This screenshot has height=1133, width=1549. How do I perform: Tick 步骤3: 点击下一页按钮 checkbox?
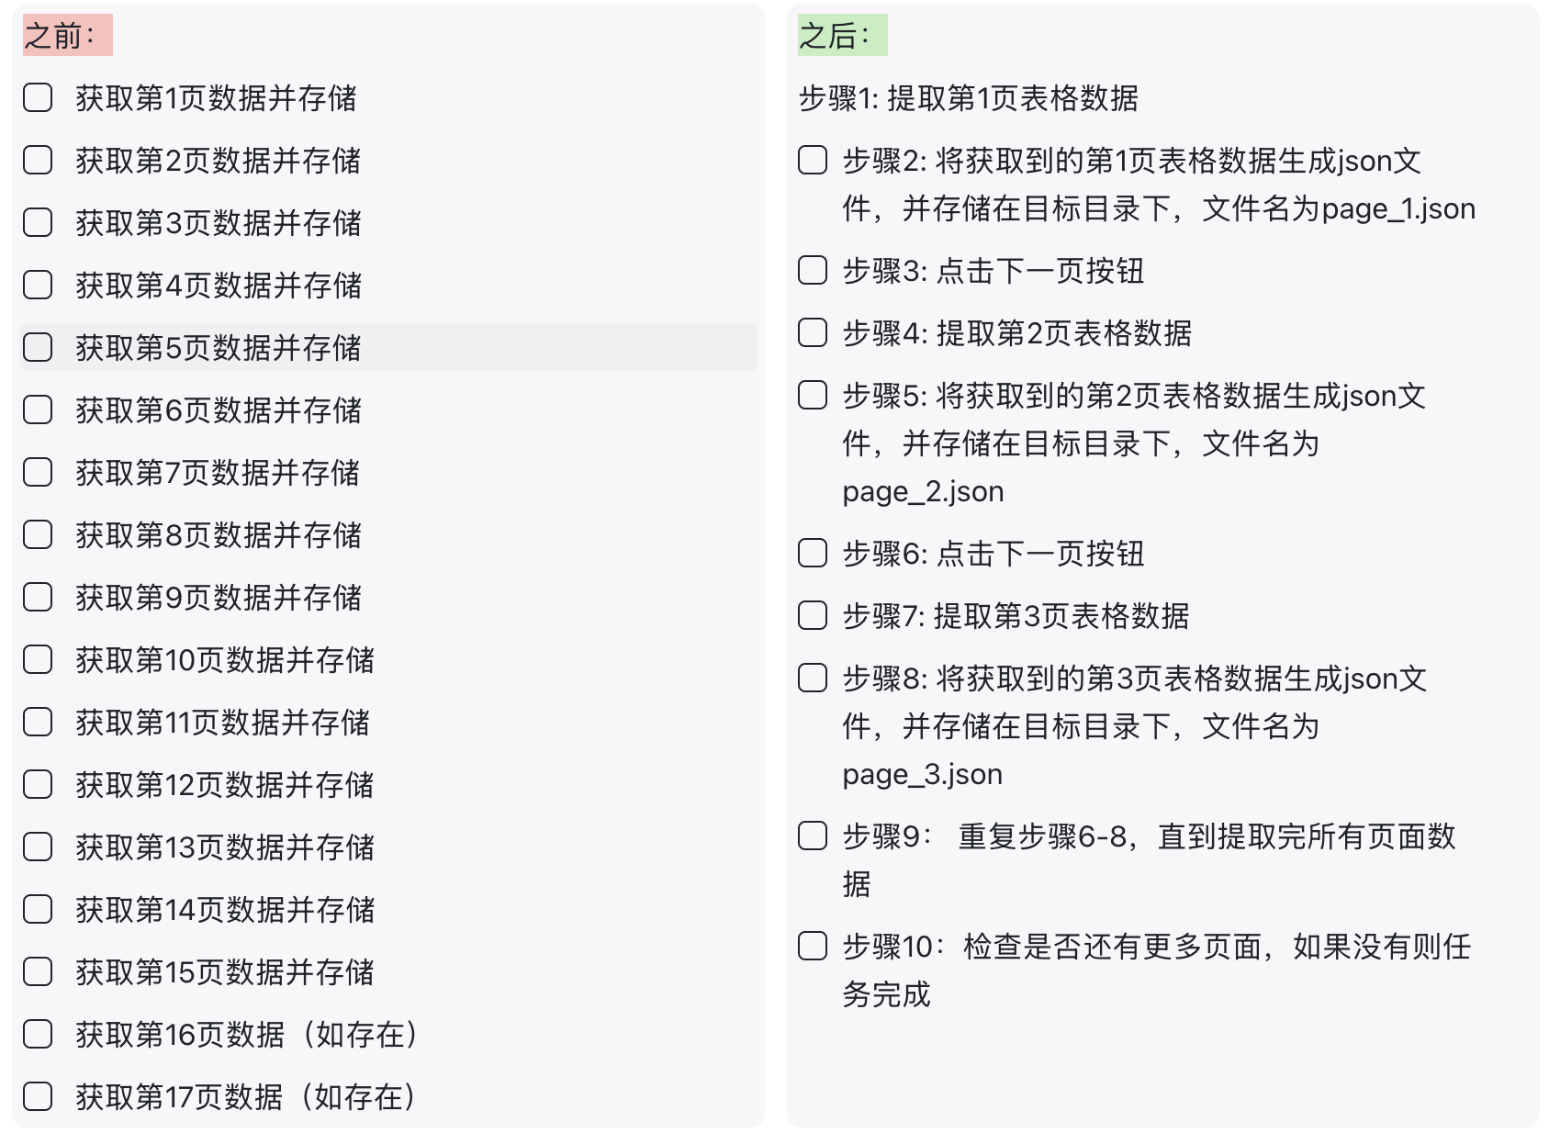click(813, 270)
